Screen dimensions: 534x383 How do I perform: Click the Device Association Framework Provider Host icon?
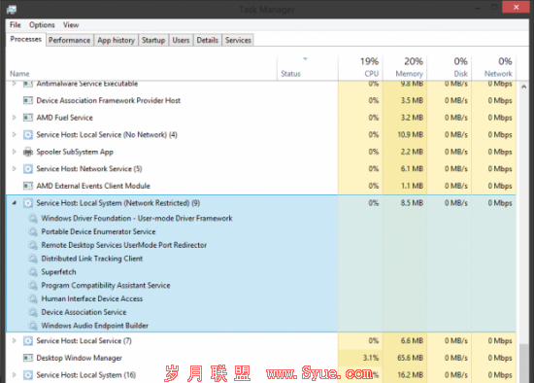[x=28, y=100]
